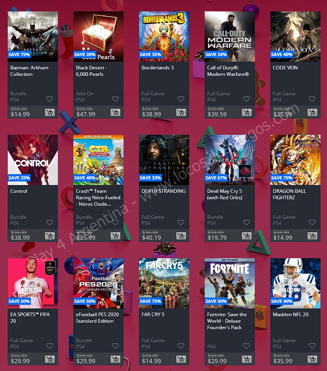Add DEATH STRANDING to cart
327x371 pixels.
click(181, 236)
